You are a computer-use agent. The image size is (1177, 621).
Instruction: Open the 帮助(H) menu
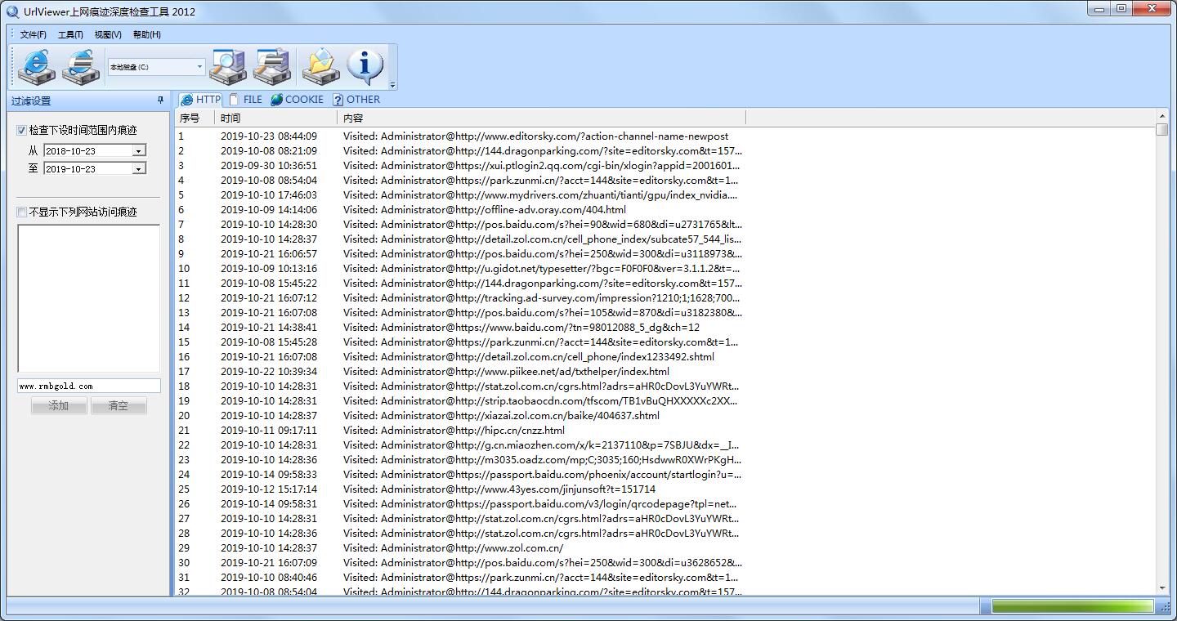click(147, 34)
